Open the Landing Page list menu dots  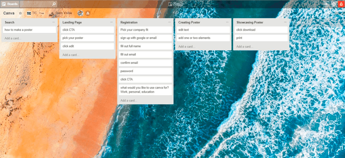(112, 22)
